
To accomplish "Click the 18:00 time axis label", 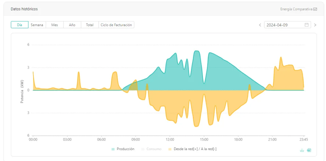I will click(238, 139).
